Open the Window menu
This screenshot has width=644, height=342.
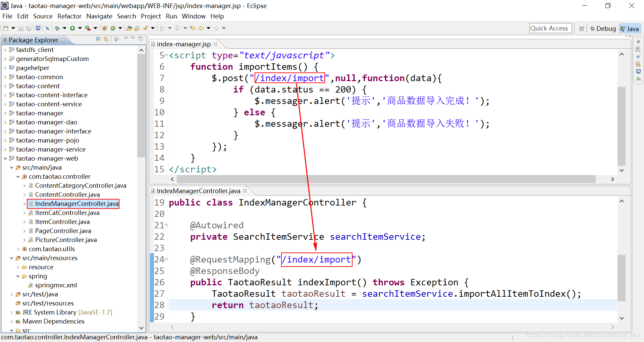(x=194, y=16)
